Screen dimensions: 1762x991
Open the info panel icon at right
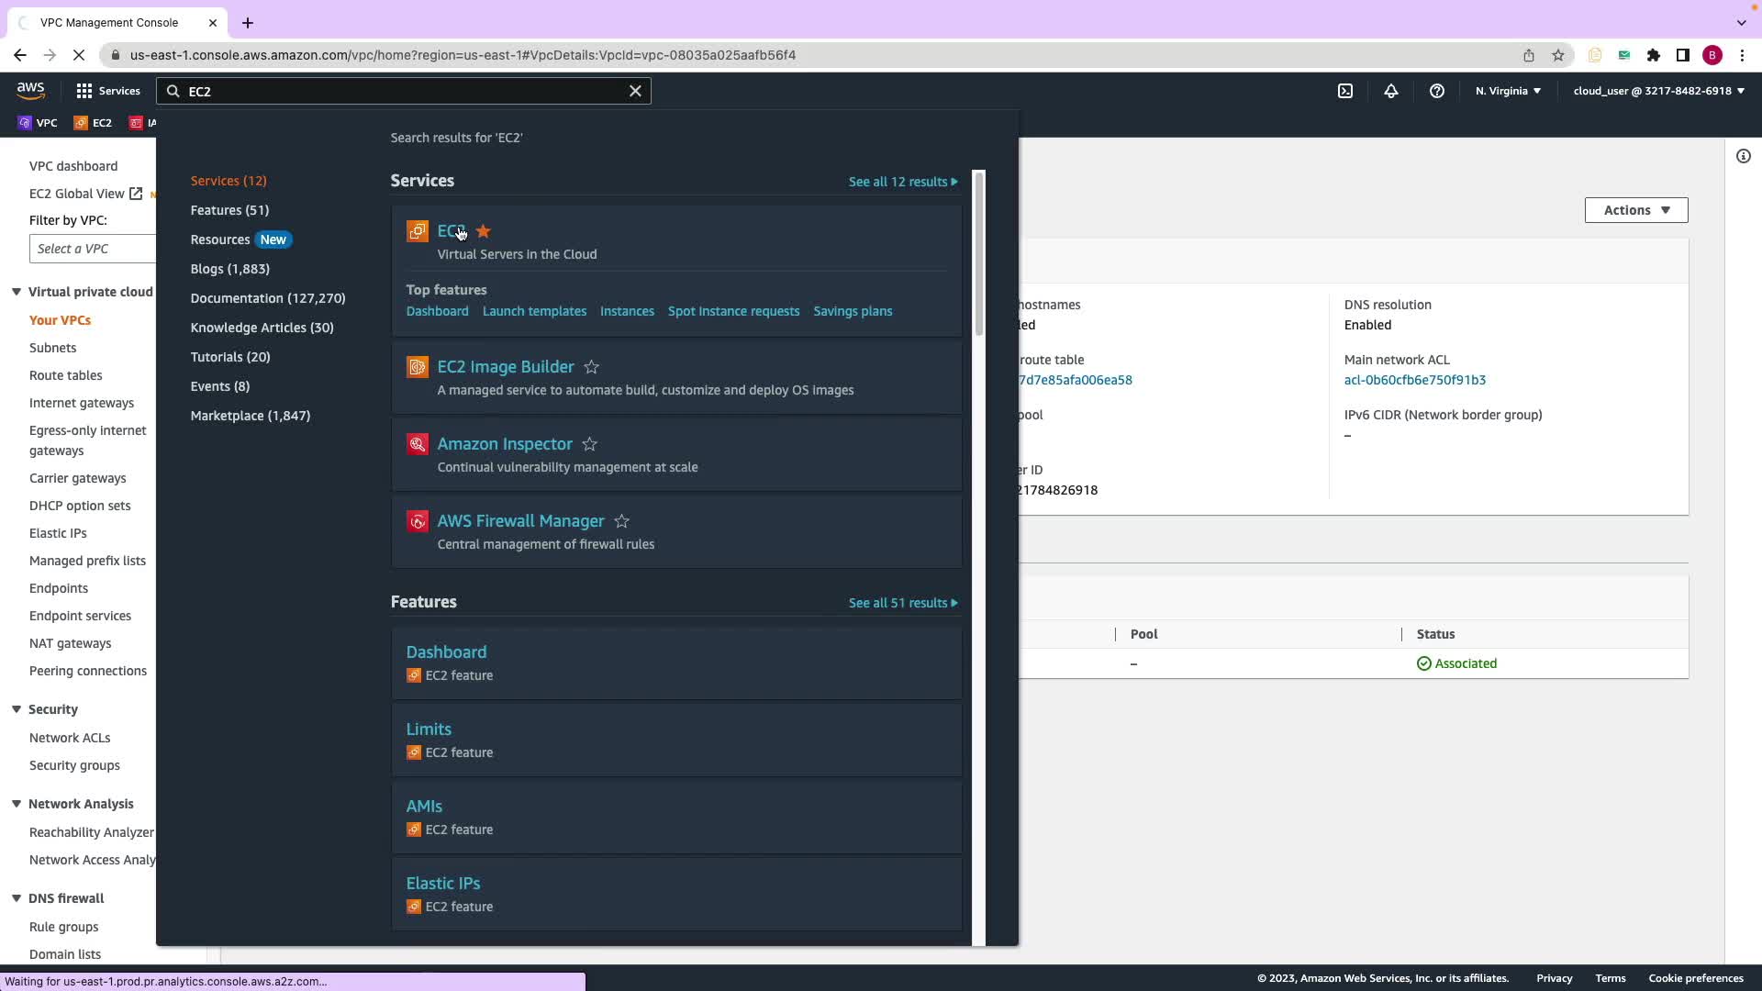pos(1744,156)
